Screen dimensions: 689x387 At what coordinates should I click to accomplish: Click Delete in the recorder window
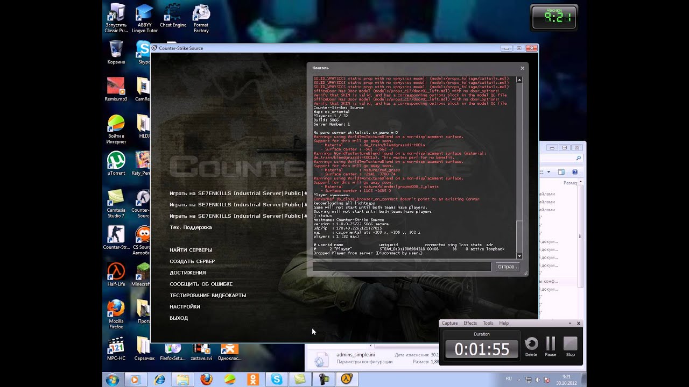[x=531, y=347]
